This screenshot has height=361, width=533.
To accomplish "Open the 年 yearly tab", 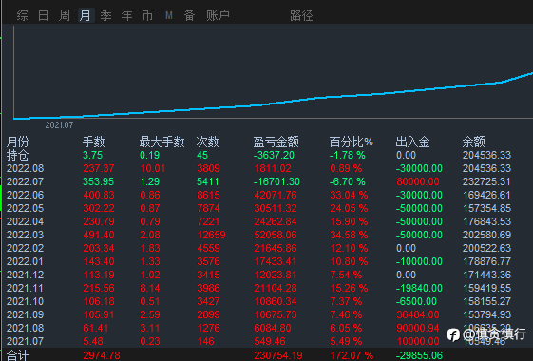I will (x=126, y=15).
